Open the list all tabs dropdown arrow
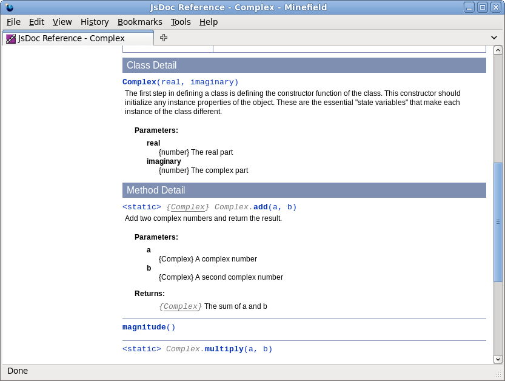 tap(494, 38)
